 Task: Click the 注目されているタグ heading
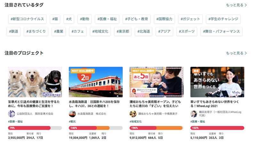coord(24,5)
